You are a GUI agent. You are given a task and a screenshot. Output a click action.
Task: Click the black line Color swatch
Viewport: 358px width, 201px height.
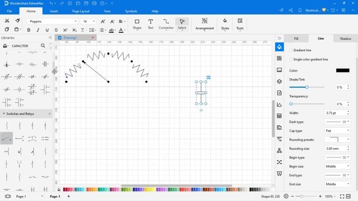[x=343, y=70]
